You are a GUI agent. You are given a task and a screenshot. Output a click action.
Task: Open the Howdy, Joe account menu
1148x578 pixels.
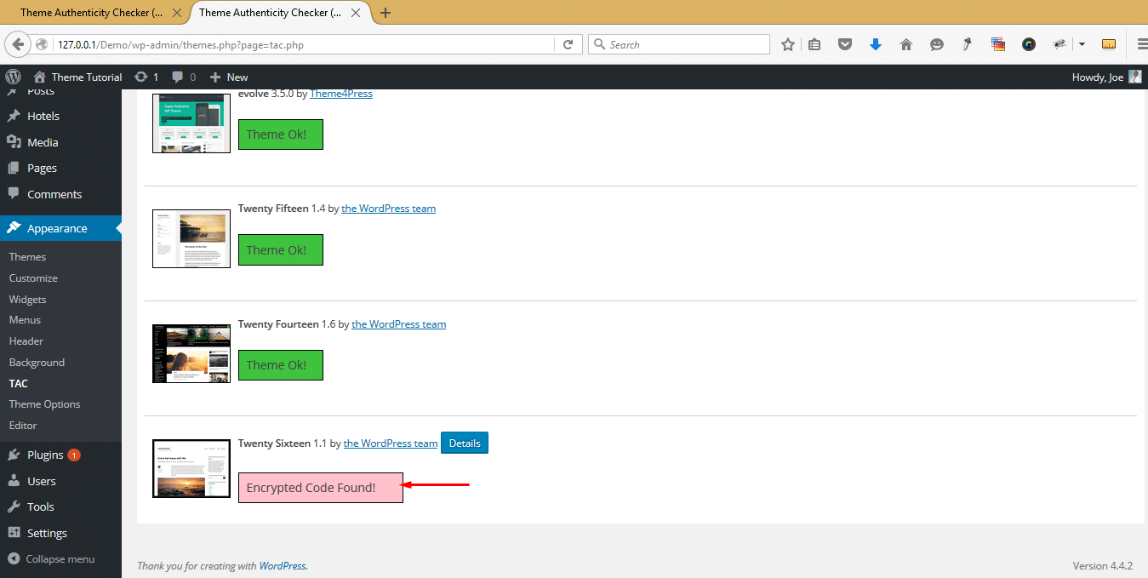[x=1106, y=77]
